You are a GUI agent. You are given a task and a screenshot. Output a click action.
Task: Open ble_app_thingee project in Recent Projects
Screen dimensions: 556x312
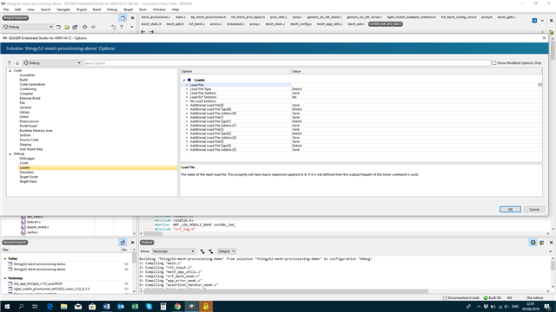38,283
